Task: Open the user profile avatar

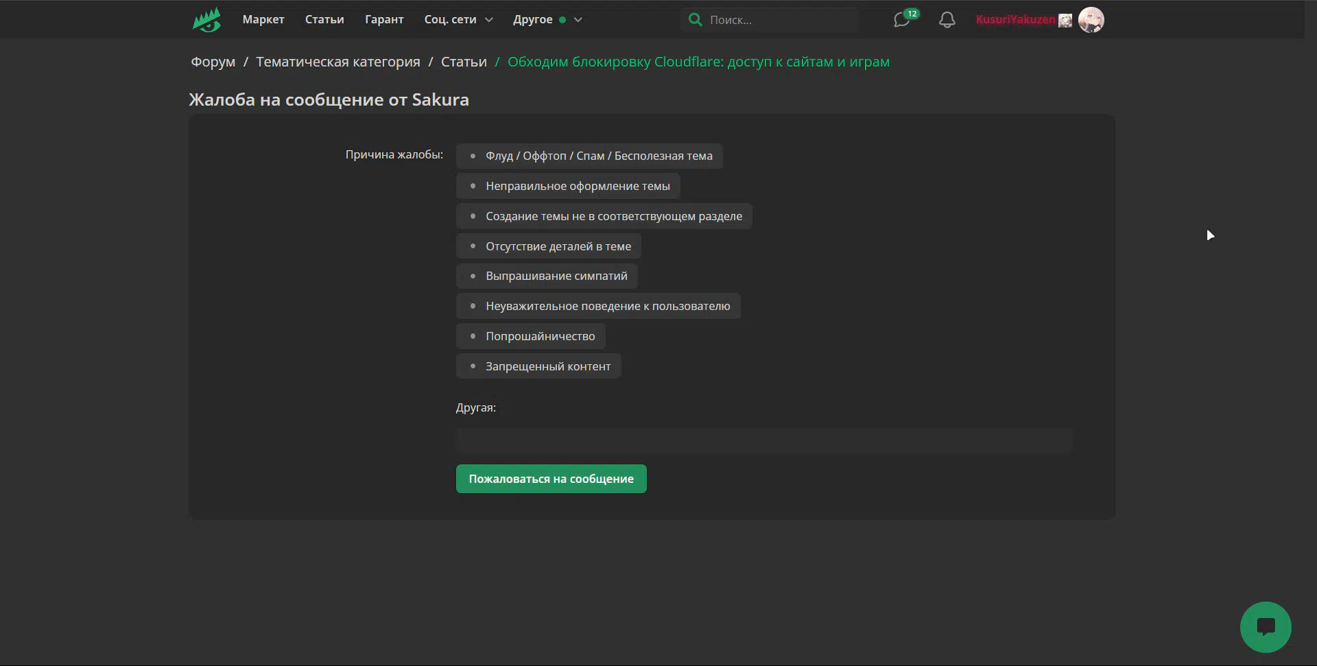Action: pyautogui.click(x=1091, y=20)
